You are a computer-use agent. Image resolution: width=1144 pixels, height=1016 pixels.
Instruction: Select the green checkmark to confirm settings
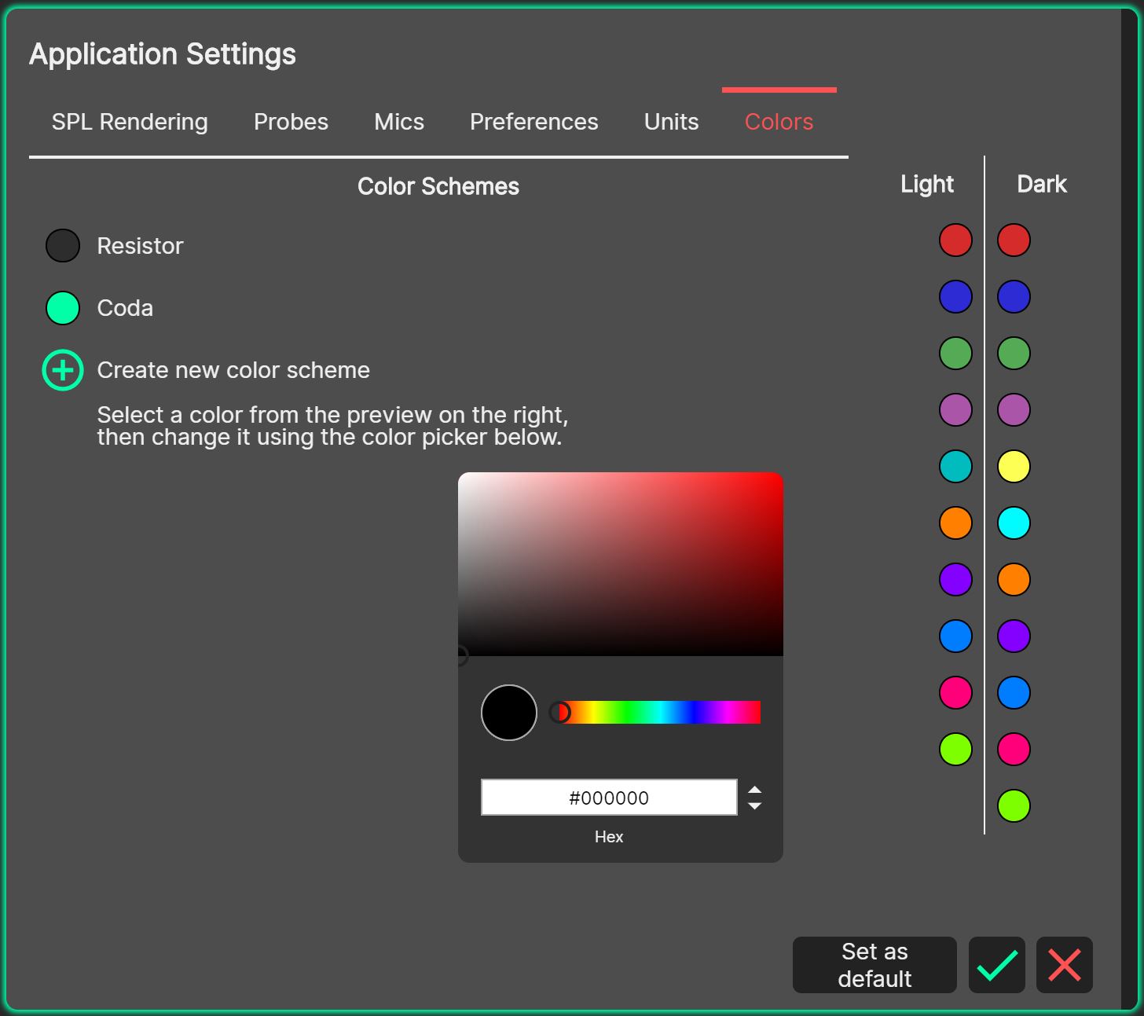pyautogui.click(x=996, y=965)
